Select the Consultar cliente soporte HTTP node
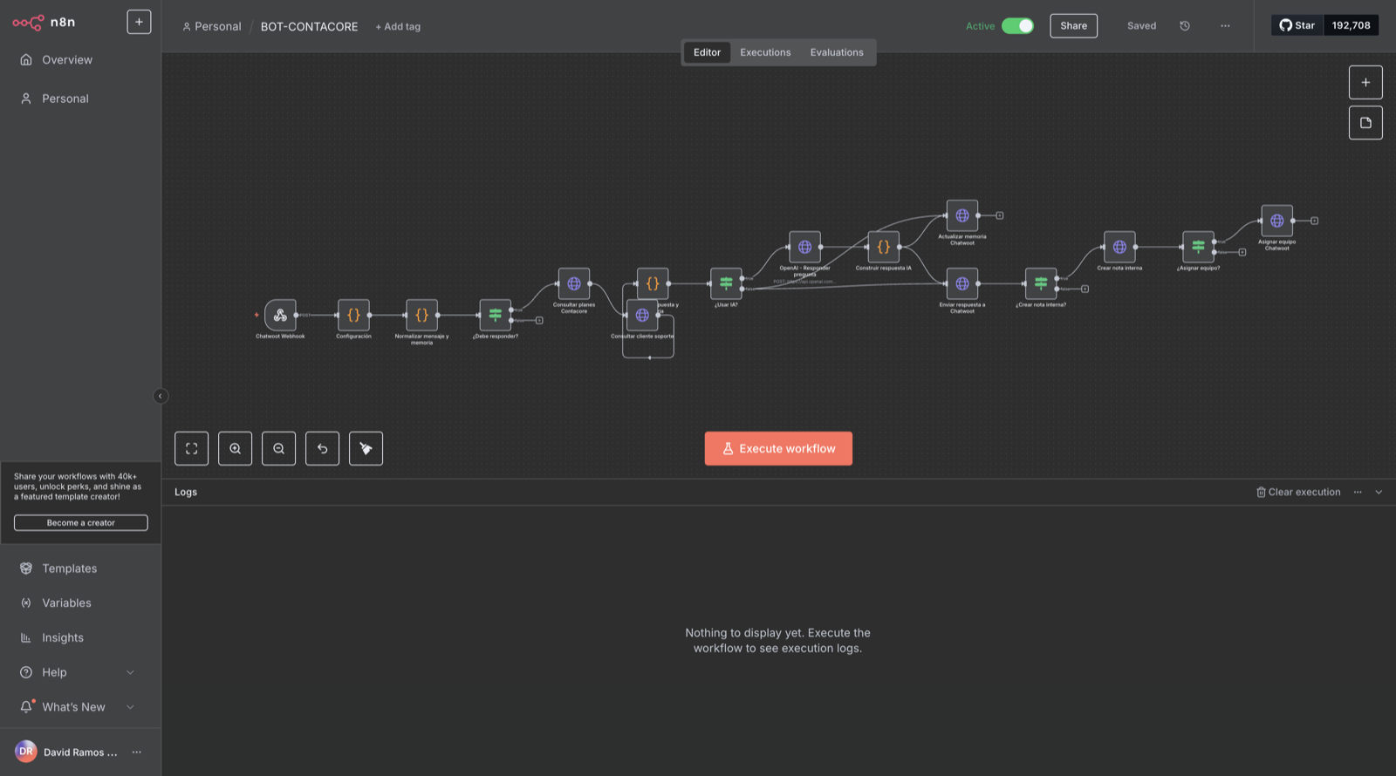 point(642,315)
